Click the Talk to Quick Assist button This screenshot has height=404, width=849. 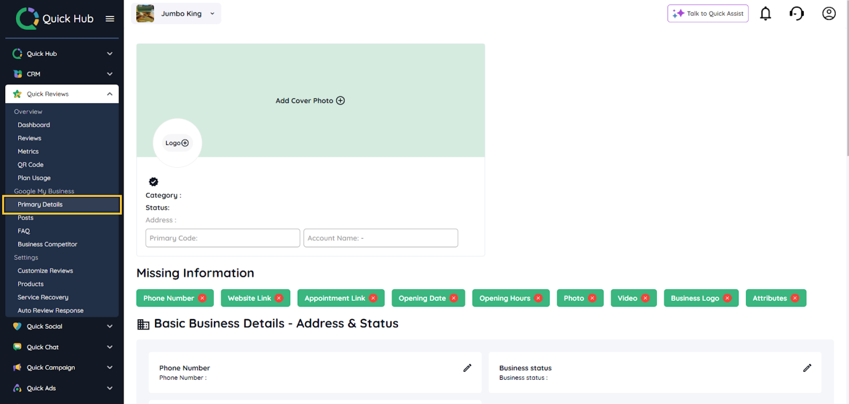(x=707, y=14)
